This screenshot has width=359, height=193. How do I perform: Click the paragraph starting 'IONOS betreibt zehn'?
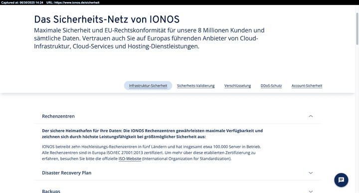click(152, 153)
